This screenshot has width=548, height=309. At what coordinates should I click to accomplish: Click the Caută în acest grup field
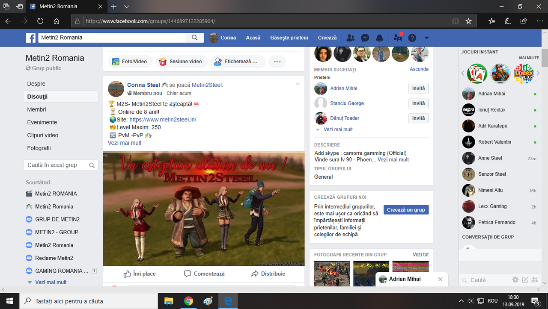click(x=61, y=165)
